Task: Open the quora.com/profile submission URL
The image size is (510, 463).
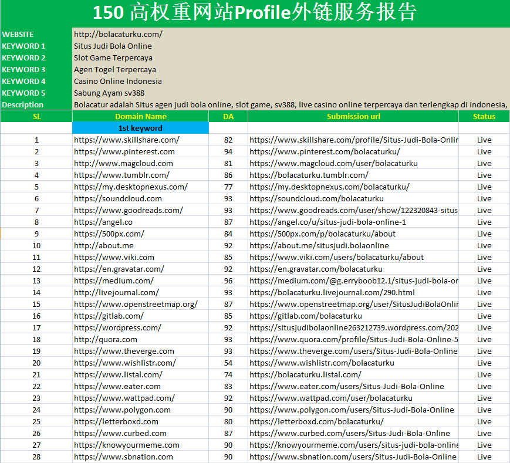Action: (353, 339)
